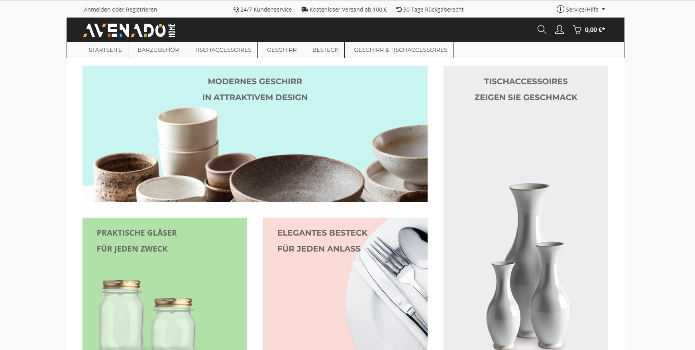Click the Service/Hilfe label
The height and width of the screenshot is (350, 695).
coord(582,10)
